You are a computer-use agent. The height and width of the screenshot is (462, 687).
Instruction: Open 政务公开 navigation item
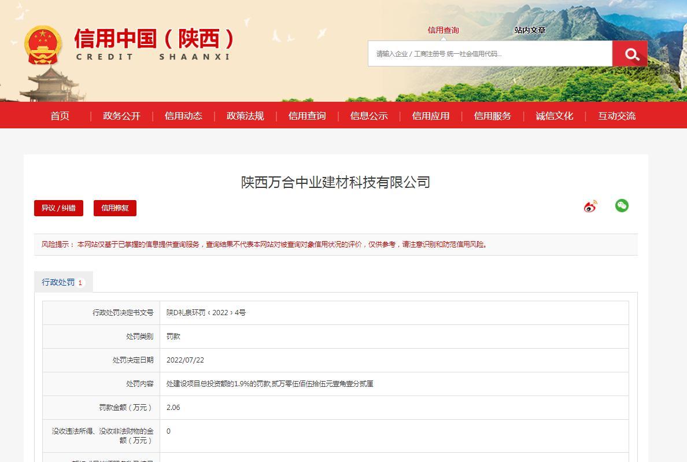122,116
